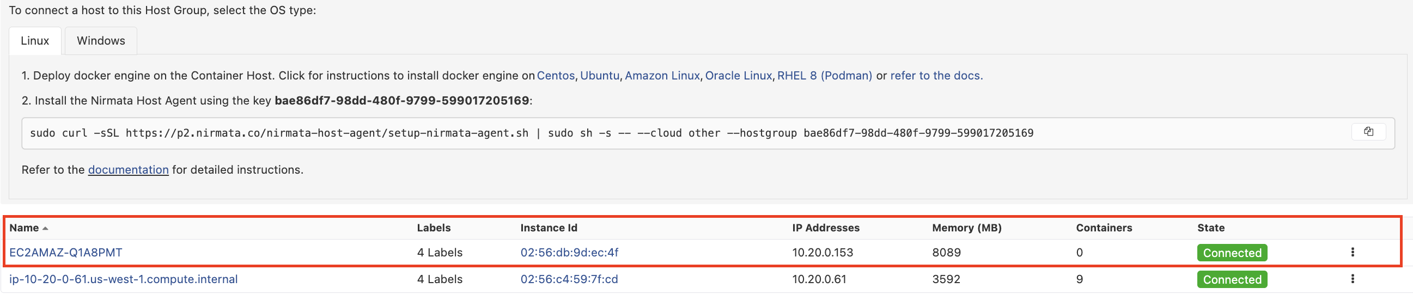Screen dimensions: 1413x306
Task: Open host ip-10-20-0-61.us-west-1.compute.internal
Action: pos(124,279)
